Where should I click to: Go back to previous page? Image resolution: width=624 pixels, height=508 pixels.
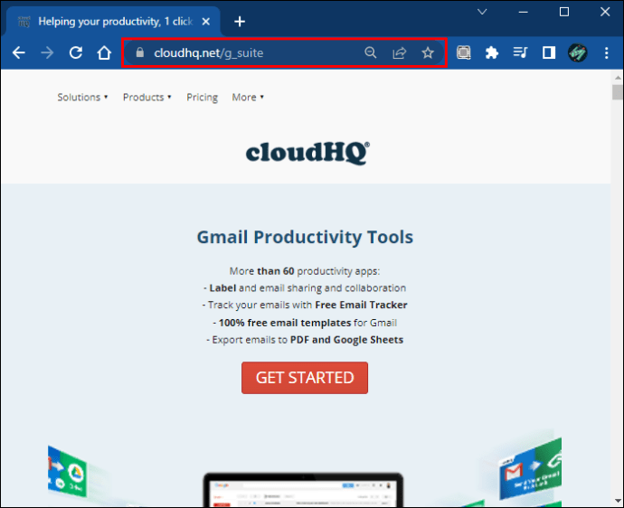pyautogui.click(x=19, y=52)
